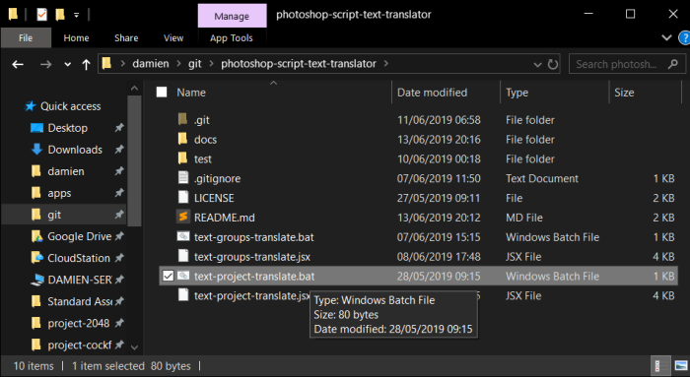Switch to the Home ribbon tab
This screenshot has width=690, height=377.
[76, 38]
